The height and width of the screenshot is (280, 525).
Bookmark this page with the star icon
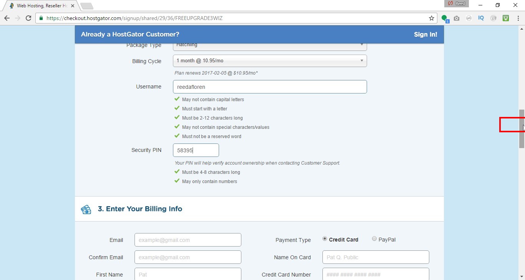pos(432,18)
